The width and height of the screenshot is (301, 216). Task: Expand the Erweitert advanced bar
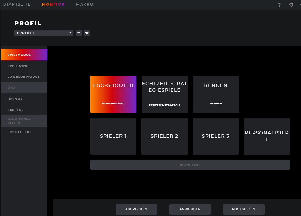tap(190, 165)
